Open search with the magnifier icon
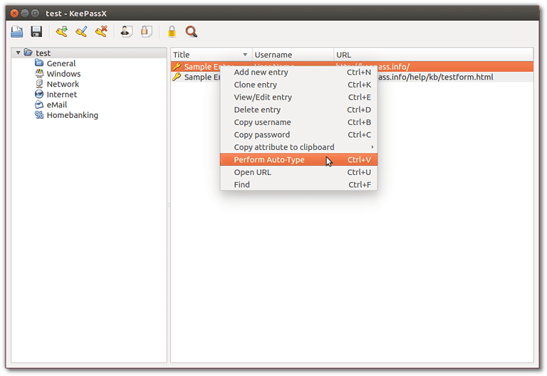 191,31
